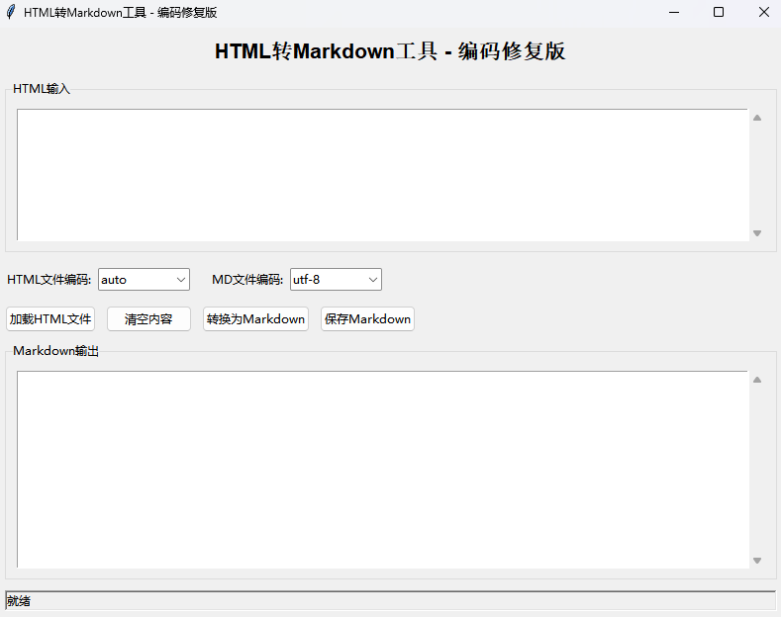Click the 就绪 status bar

pos(390,601)
